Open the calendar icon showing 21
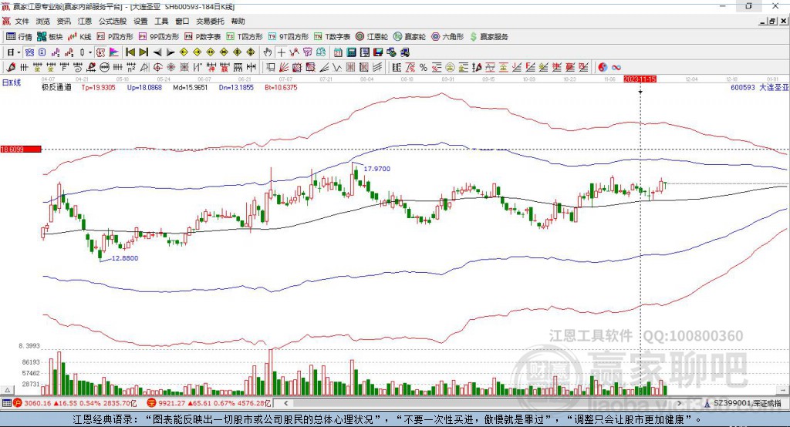This screenshot has height=427, width=790. pos(338,52)
